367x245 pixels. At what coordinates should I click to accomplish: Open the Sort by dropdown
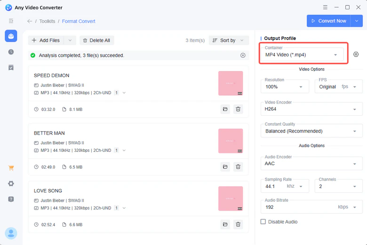tap(229, 40)
